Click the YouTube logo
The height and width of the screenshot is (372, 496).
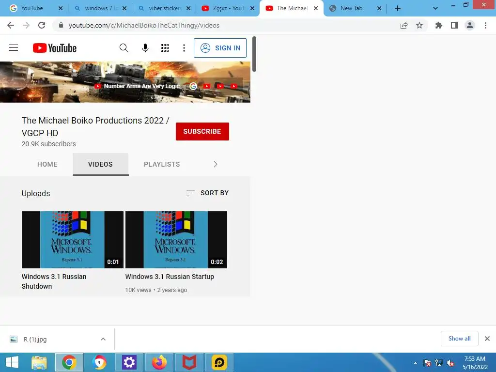tap(55, 48)
